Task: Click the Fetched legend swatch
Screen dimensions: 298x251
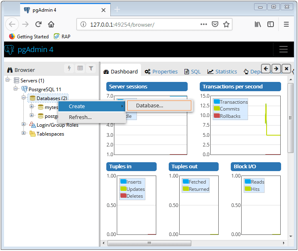Action: coord(186,182)
